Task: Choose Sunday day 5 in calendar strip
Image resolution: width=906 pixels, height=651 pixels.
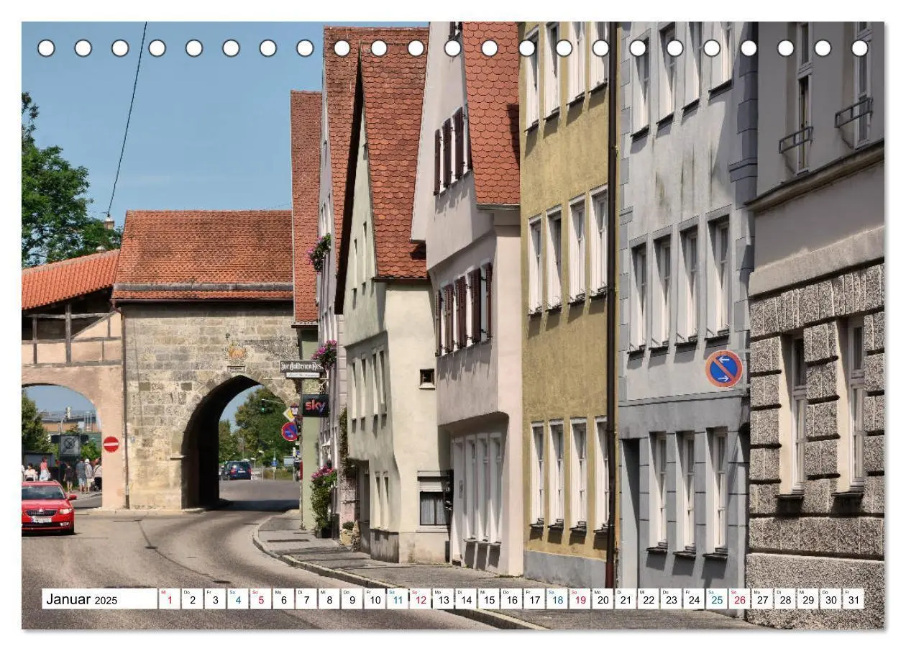Action: point(260,598)
